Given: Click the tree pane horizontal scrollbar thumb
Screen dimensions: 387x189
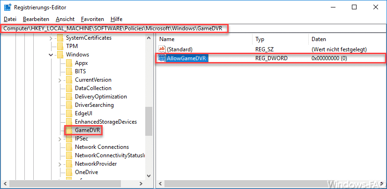Looking at the screenshot, I should [x=65, y=183].
